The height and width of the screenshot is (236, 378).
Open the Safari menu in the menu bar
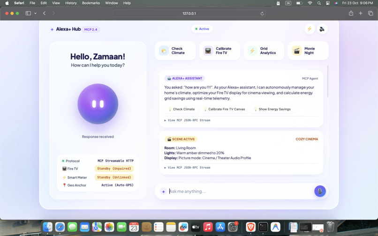(x=19, y=3)
